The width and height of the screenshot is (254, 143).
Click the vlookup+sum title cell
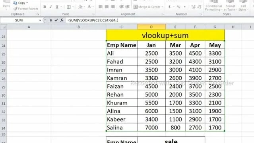tap(165, 35)
